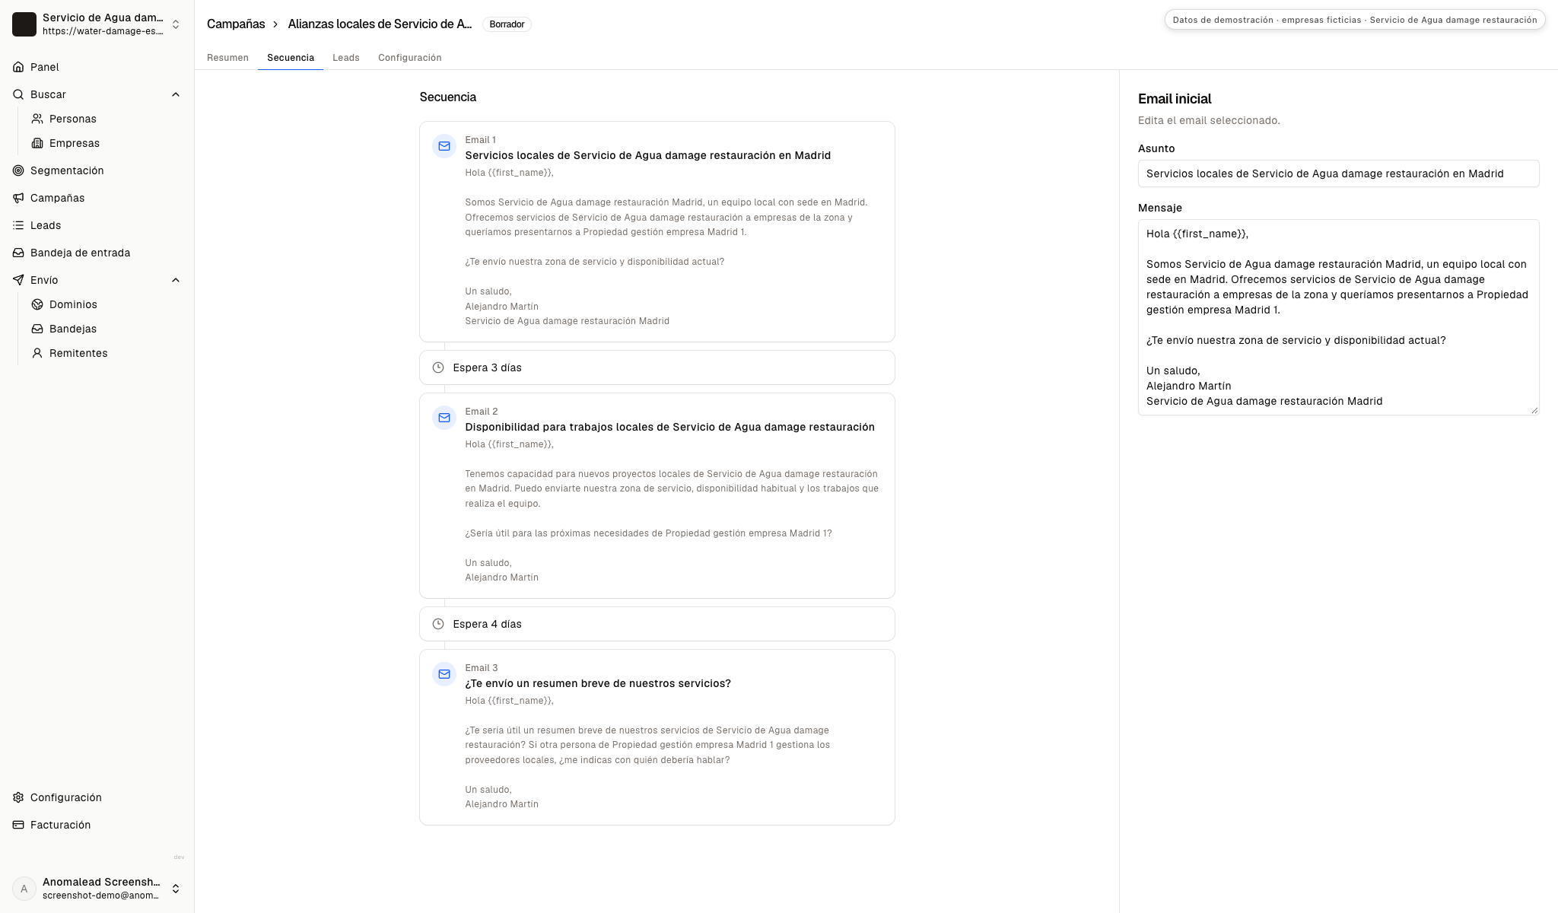Click the clock icon beside Espera 3 días
This screenshot has height=913, width=1558.
tap(438, 367)
